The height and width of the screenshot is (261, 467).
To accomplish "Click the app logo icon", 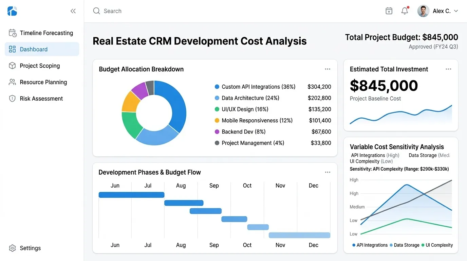I will (x=12, y=11).
